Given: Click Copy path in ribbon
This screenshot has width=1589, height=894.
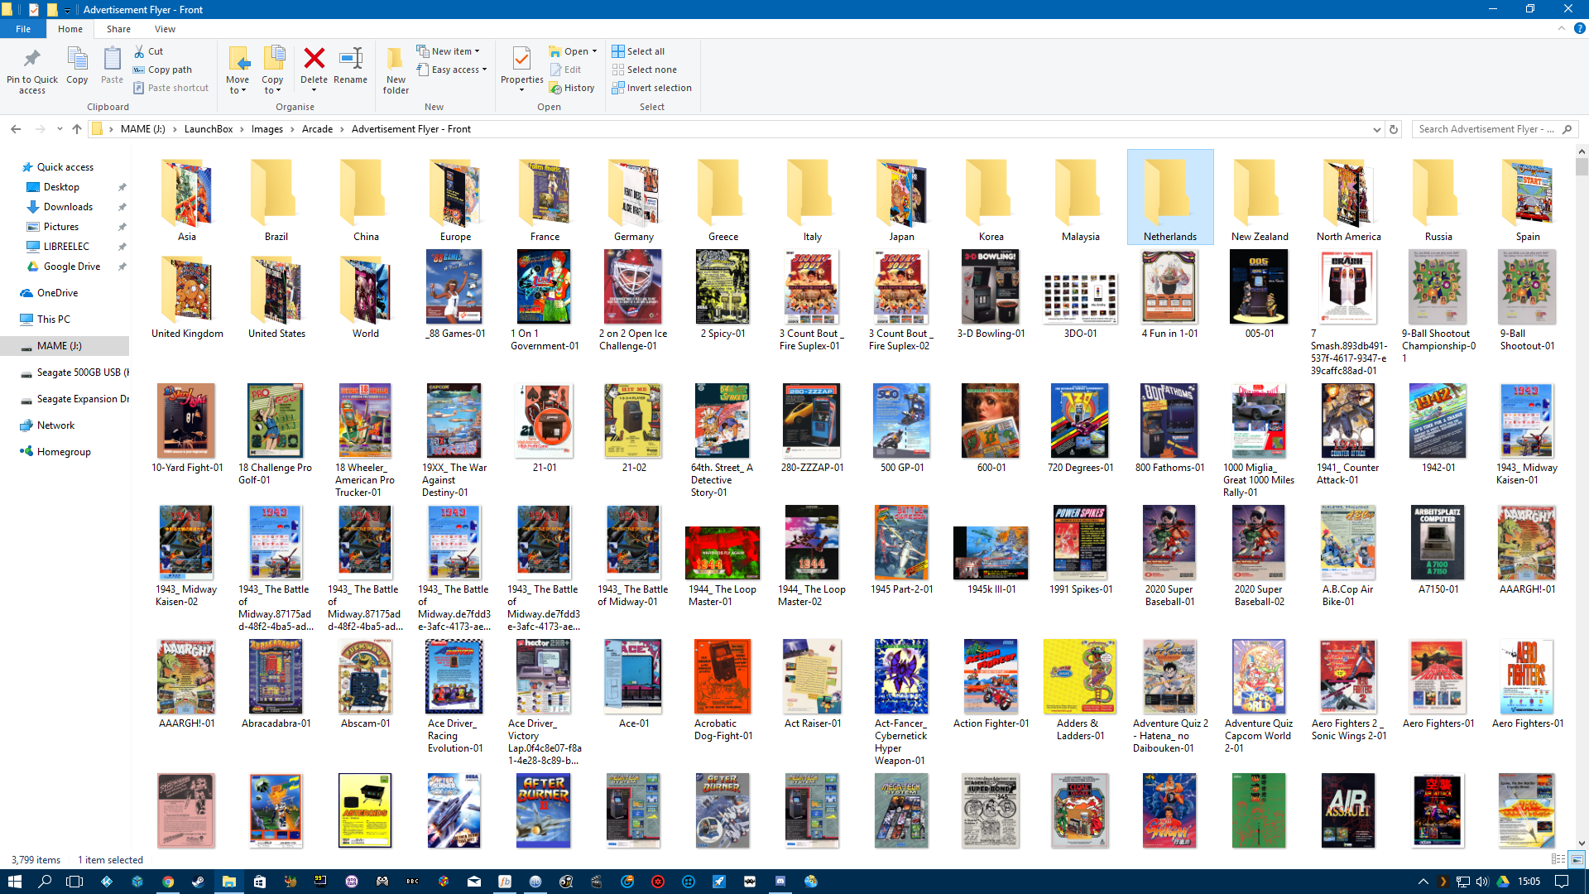Looking at the screenshot, I should click(163, 70).
